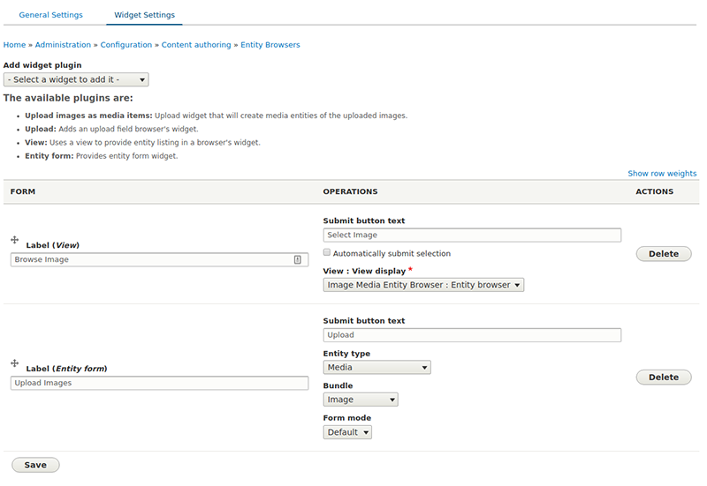Open the View : View display dropdown

pos(423,285)
